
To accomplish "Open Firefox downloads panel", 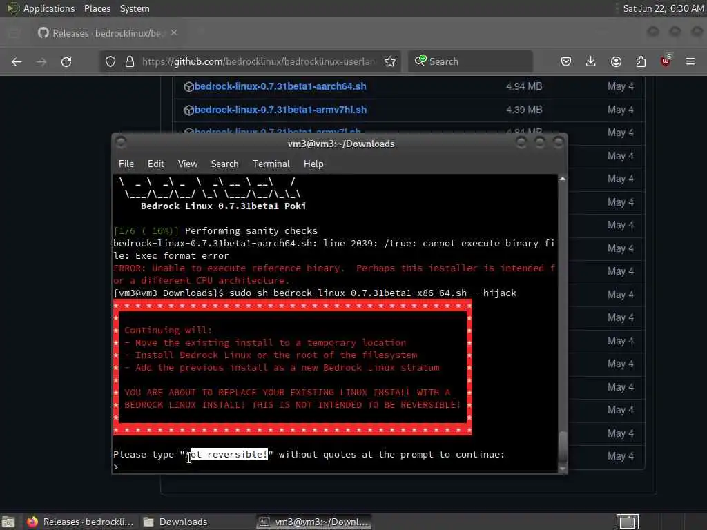I will click(x=591, y=61).
